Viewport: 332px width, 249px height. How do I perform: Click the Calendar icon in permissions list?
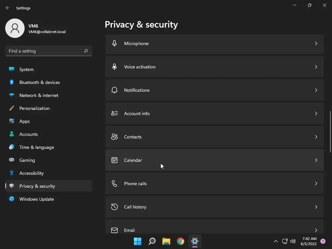point(114,160)
